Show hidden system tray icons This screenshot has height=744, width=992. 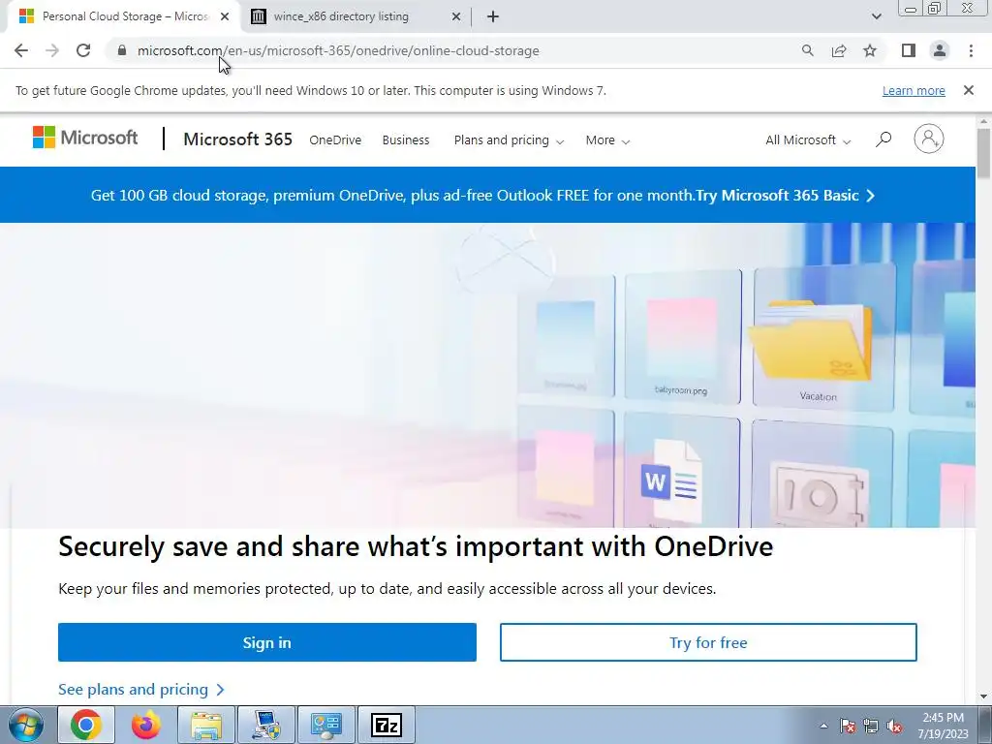coord(823,726)
